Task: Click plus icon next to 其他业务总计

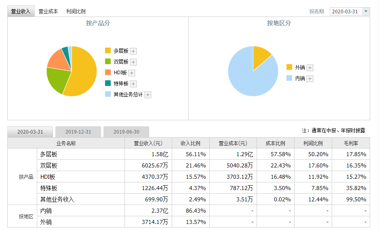Action: click(x=148, y=95)
